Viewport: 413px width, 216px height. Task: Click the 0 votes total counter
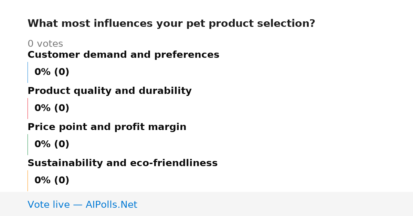click(x=45, y=44)
